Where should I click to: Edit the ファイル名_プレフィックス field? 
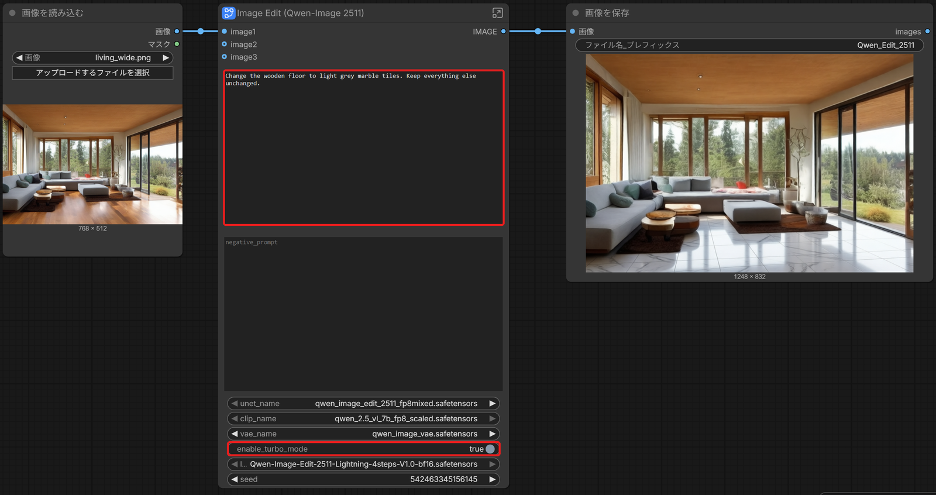coord(749,45)
